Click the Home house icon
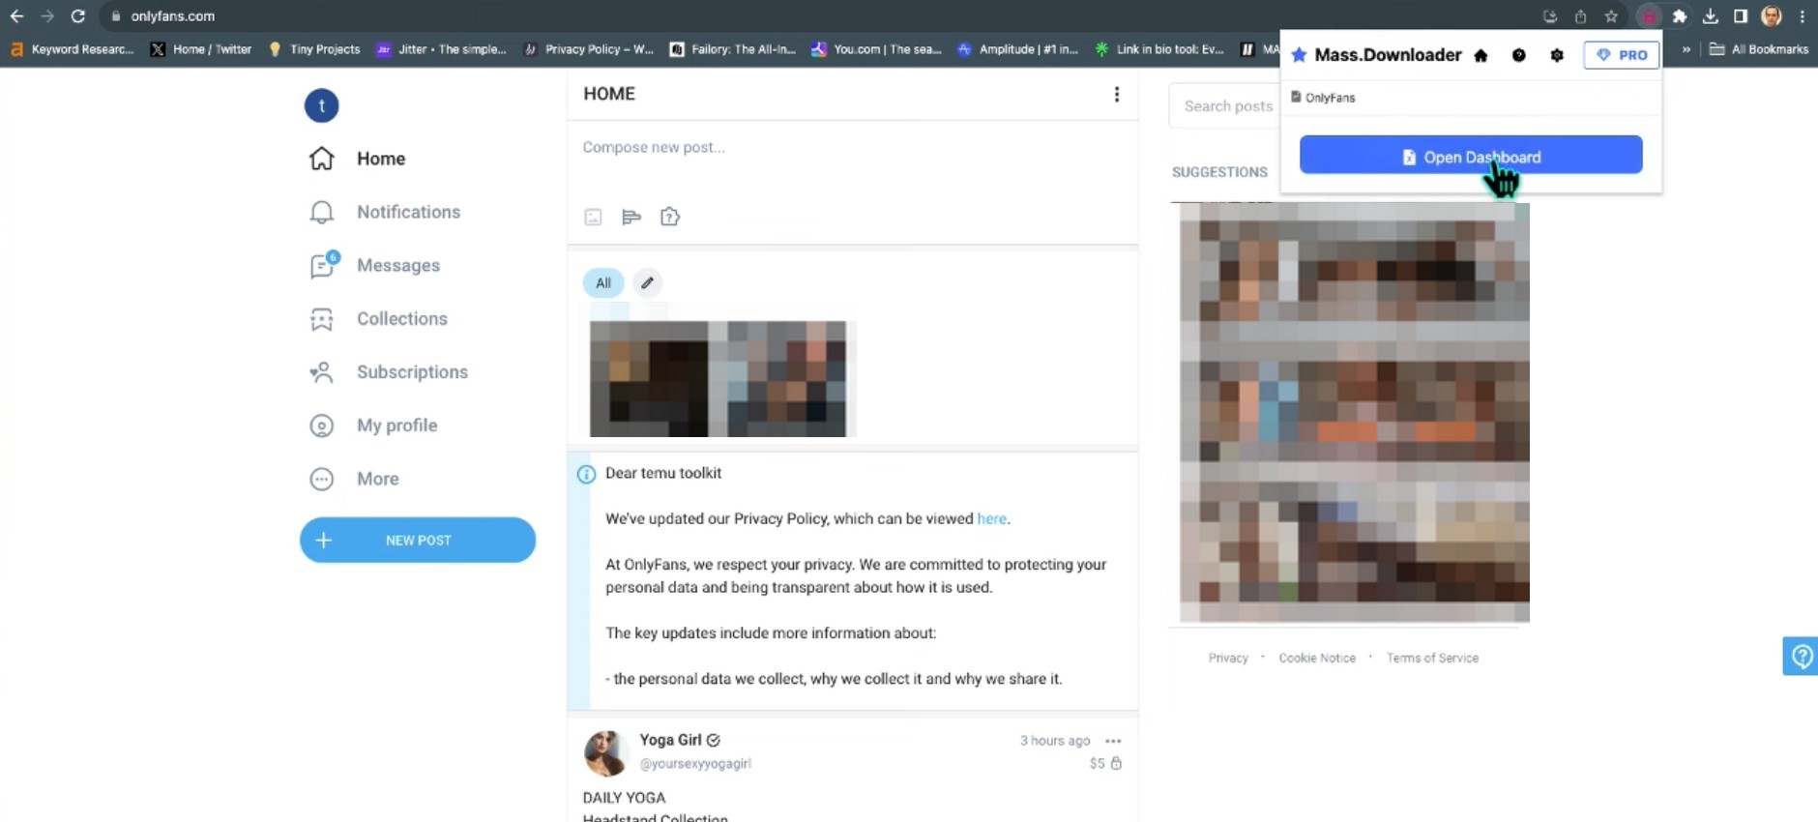1818x822 pixels. 322,159
